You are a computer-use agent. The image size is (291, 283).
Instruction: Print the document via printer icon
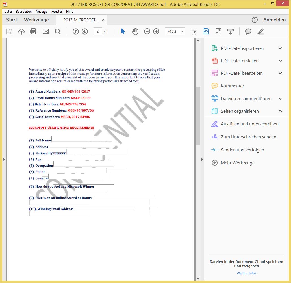(x=33, y=31)
